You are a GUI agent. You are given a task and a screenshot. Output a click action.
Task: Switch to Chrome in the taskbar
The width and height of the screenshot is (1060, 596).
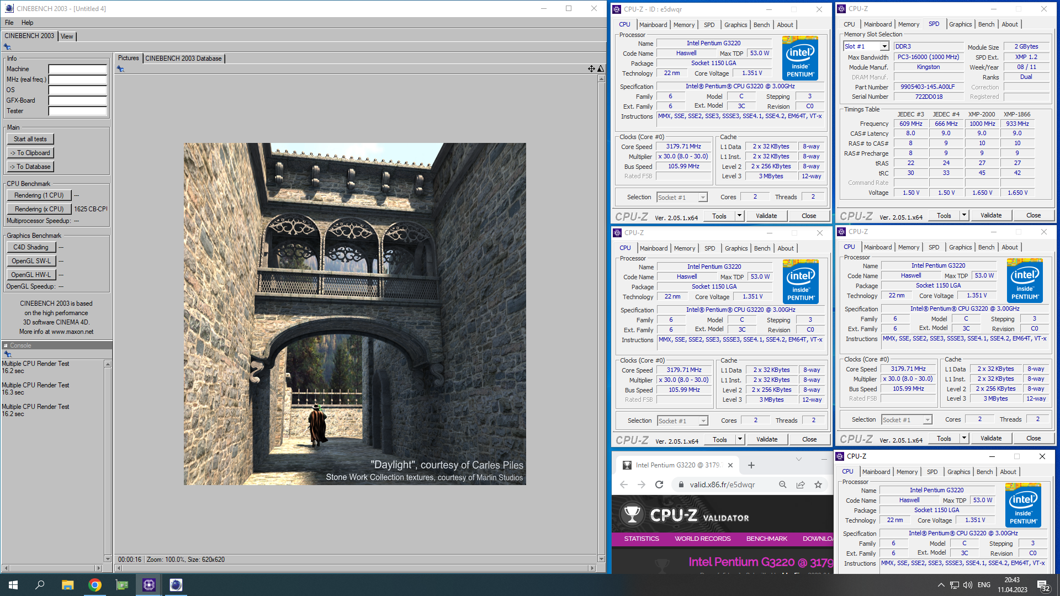(95, 585)
